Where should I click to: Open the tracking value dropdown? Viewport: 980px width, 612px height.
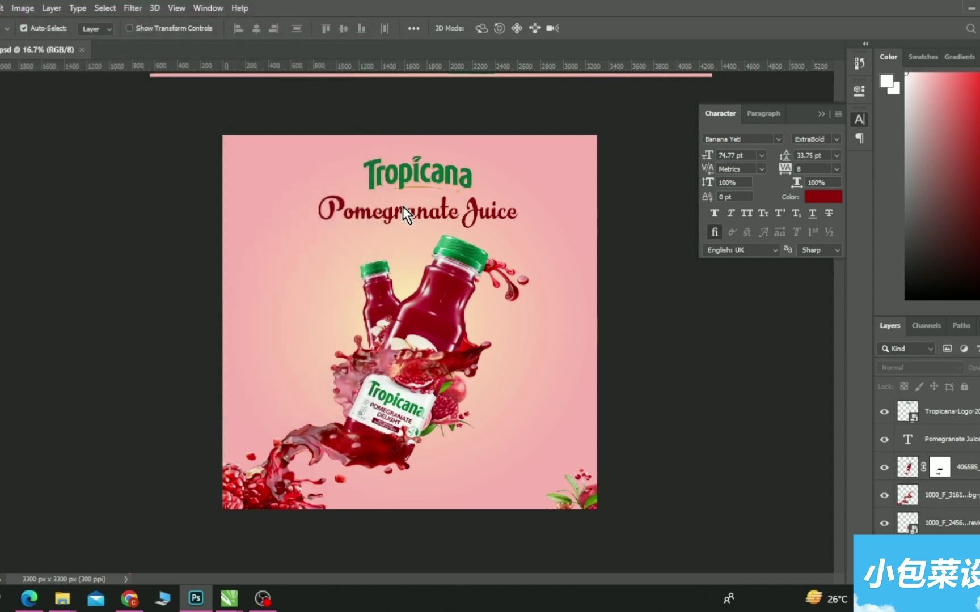point(837,169)
